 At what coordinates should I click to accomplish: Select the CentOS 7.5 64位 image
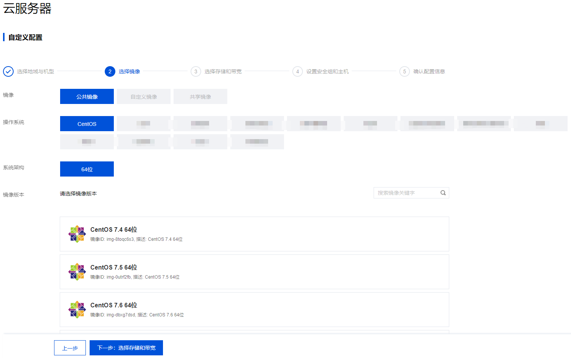coord(254,272)
